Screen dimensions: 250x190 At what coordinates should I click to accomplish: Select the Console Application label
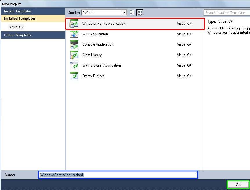point(98,44)
